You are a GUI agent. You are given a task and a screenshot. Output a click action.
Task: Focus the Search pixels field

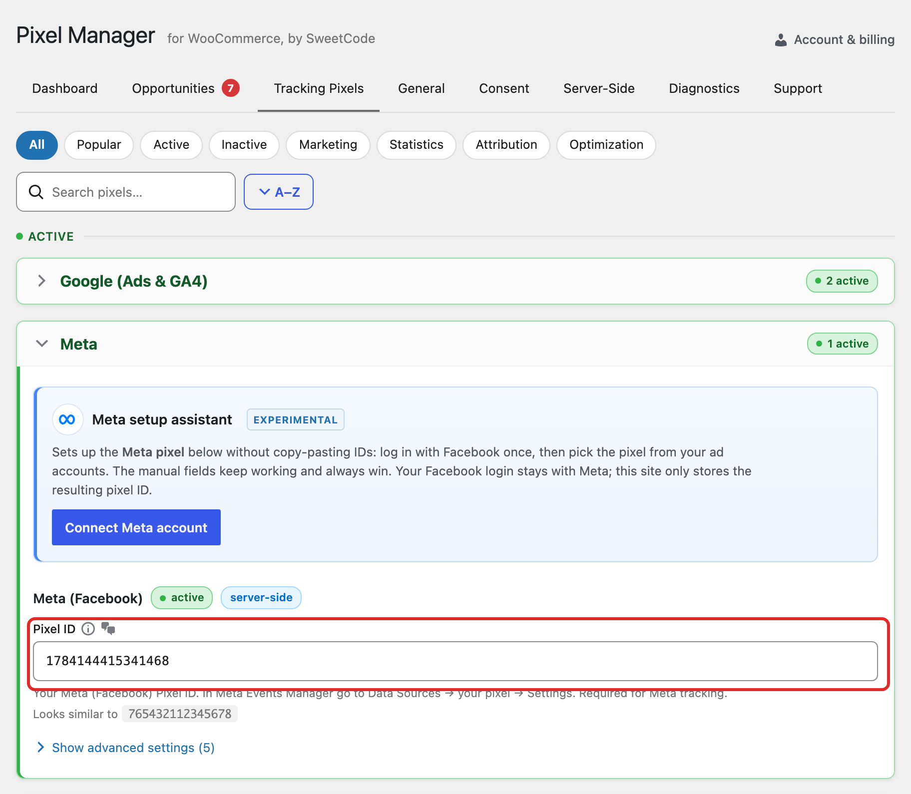click(x=126, y=192)
